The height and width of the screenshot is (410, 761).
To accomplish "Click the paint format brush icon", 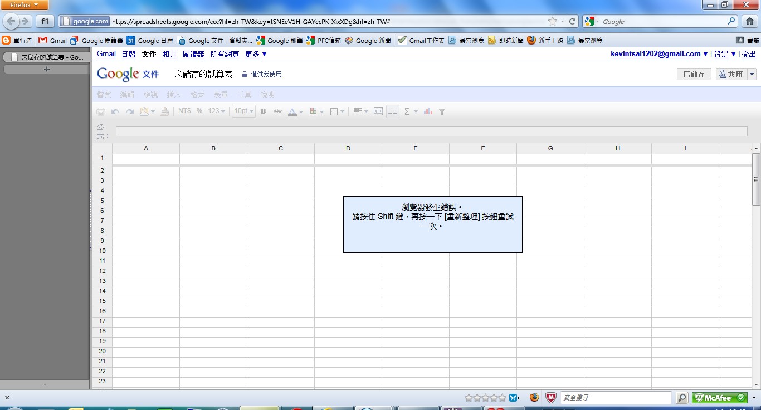I will (x=164, y=111).
